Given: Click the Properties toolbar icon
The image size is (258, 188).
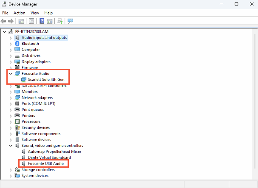Looking at the screenshot, I should click(31, 21).
